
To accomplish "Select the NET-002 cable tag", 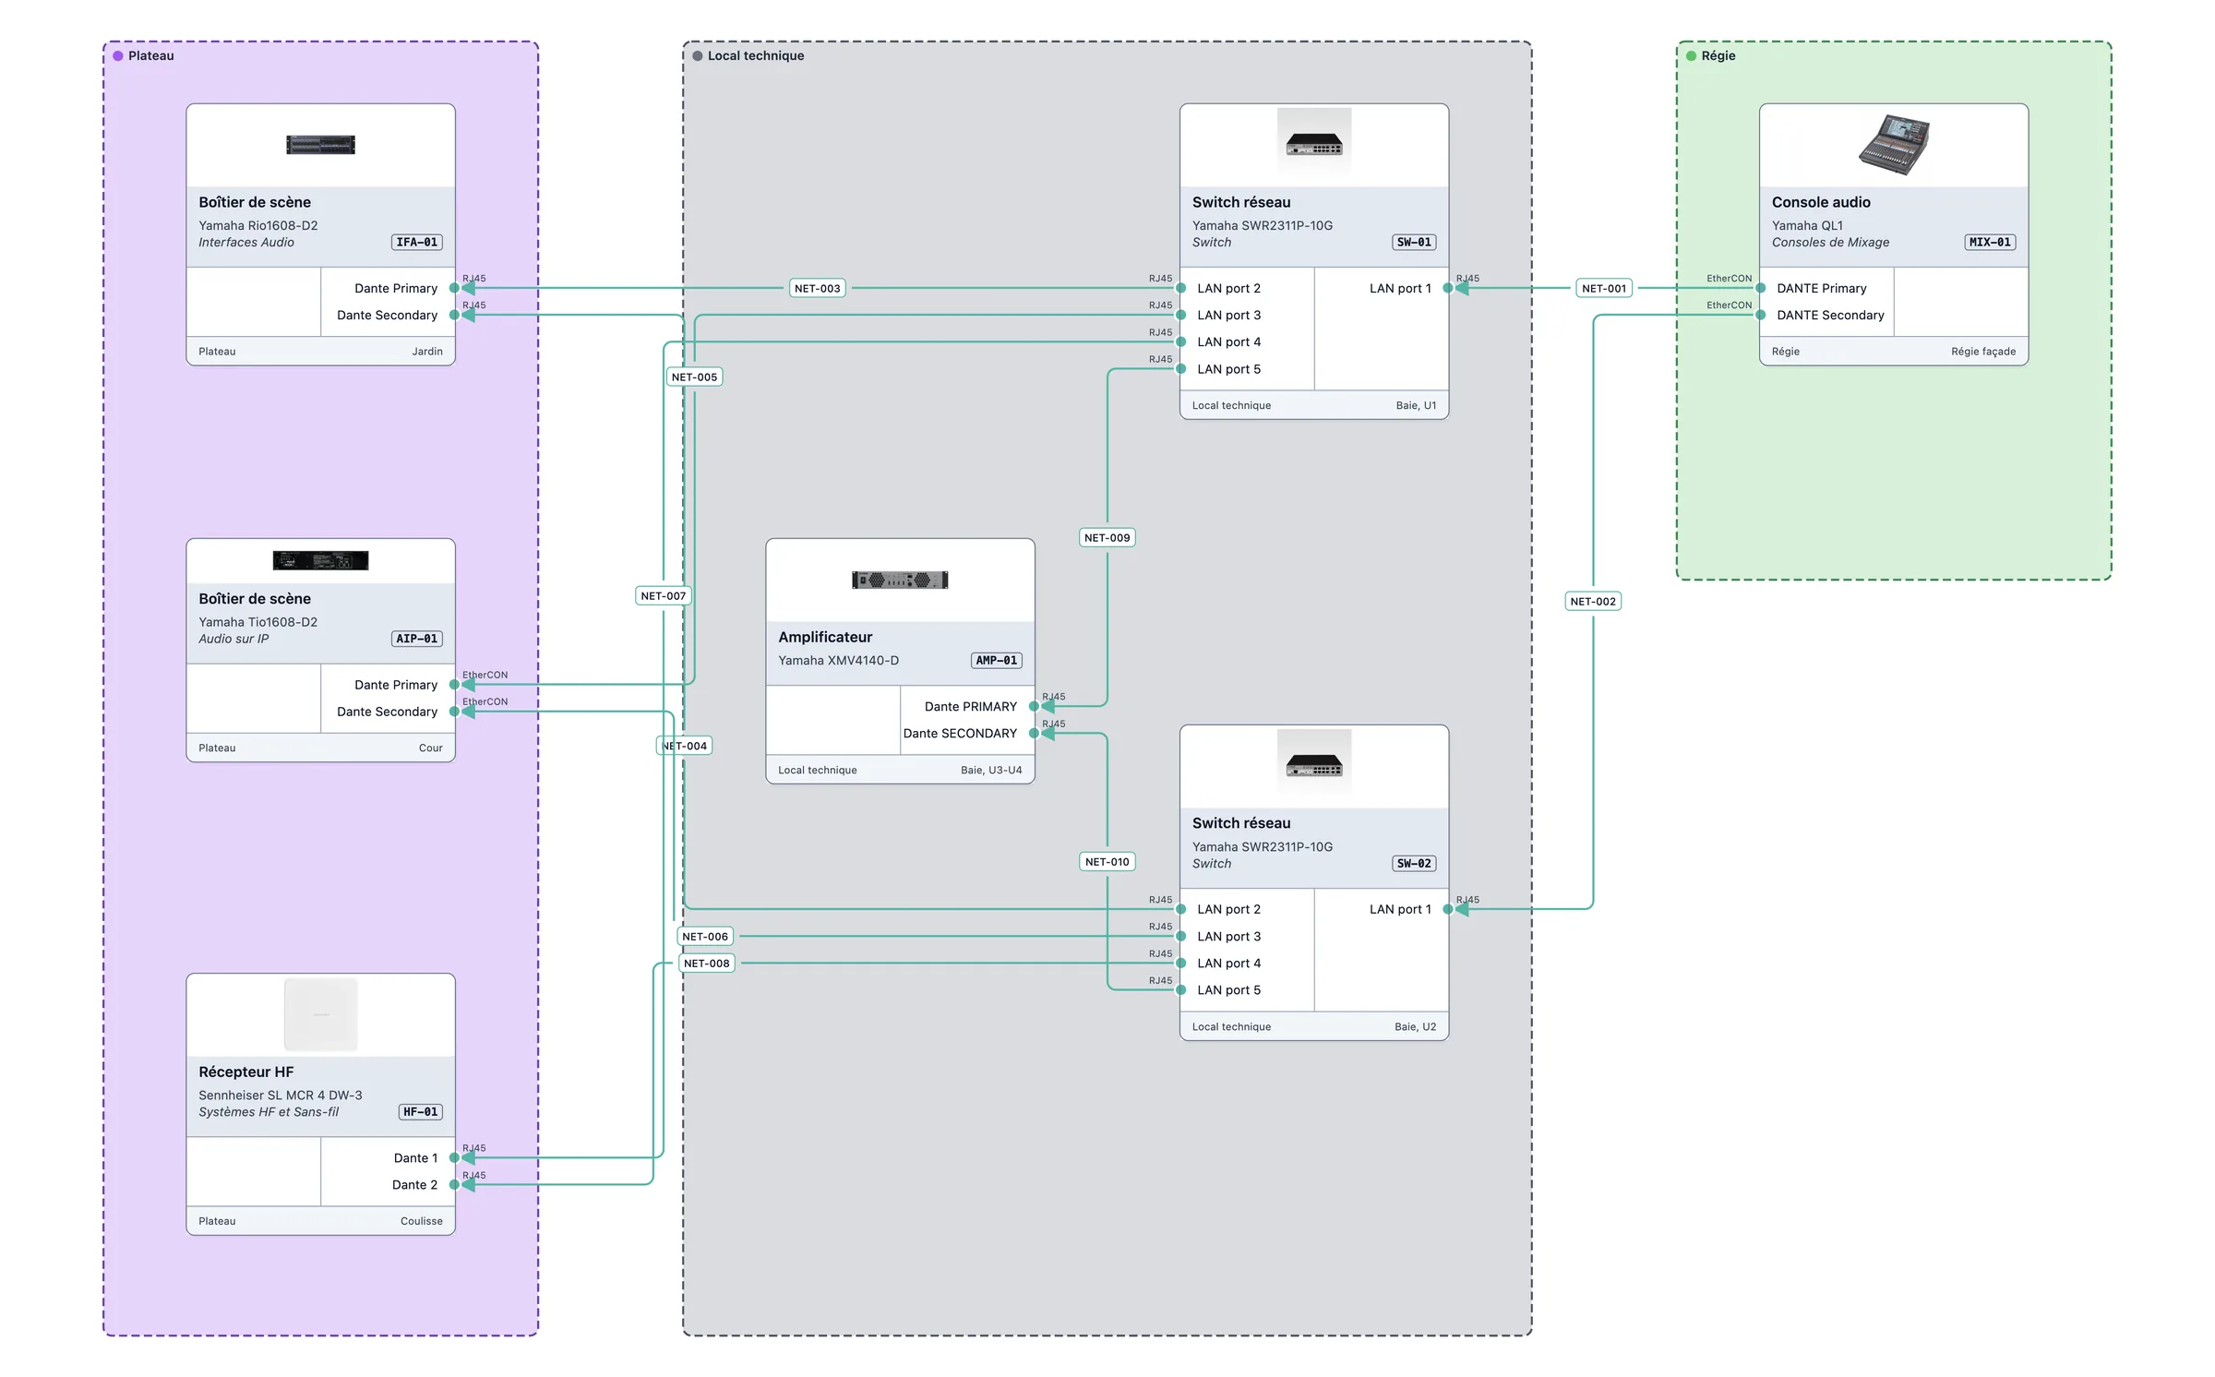I will click(1593, 601).
